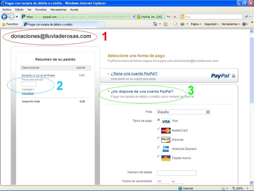
Task: Click the status bar protected mode icon
Action: (x=223, y=189)
